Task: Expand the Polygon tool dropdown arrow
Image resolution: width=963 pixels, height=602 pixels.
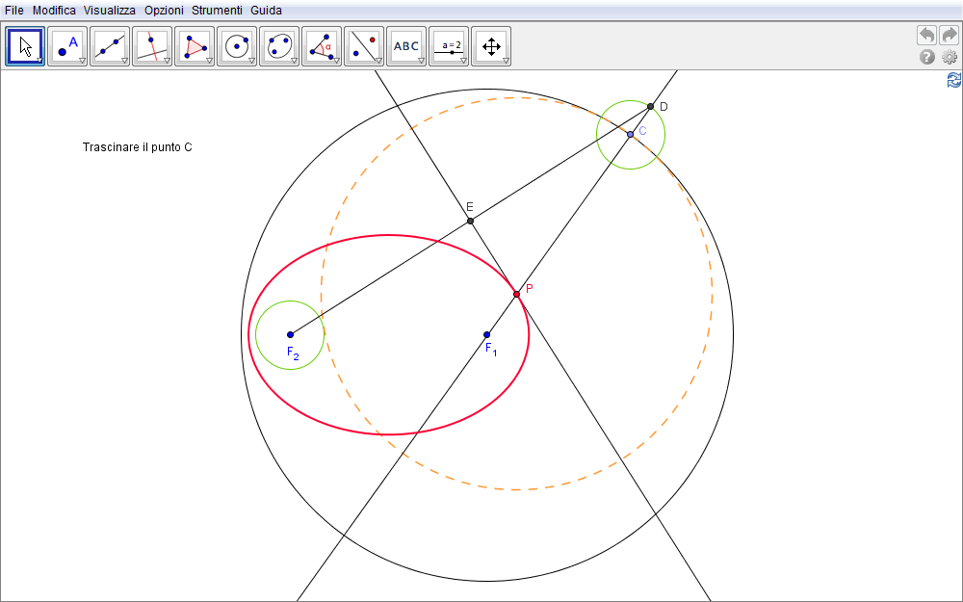Action: pyautogui.click(x=209, y=61)
